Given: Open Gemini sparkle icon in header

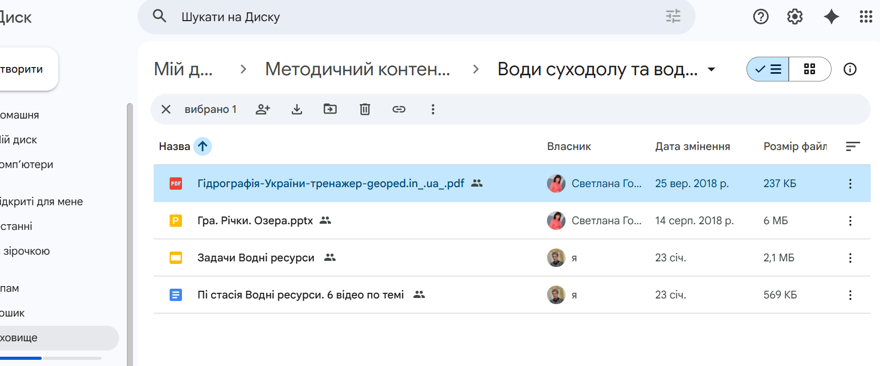Looking at the screenshot, I should click(x=831, y=17).
